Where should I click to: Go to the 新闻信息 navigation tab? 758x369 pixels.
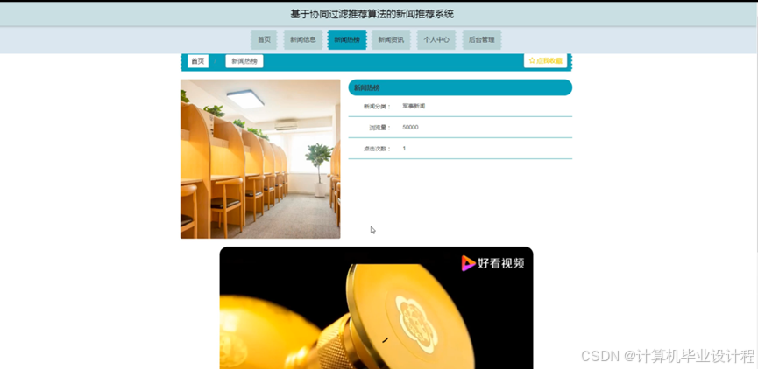[303, 40]
